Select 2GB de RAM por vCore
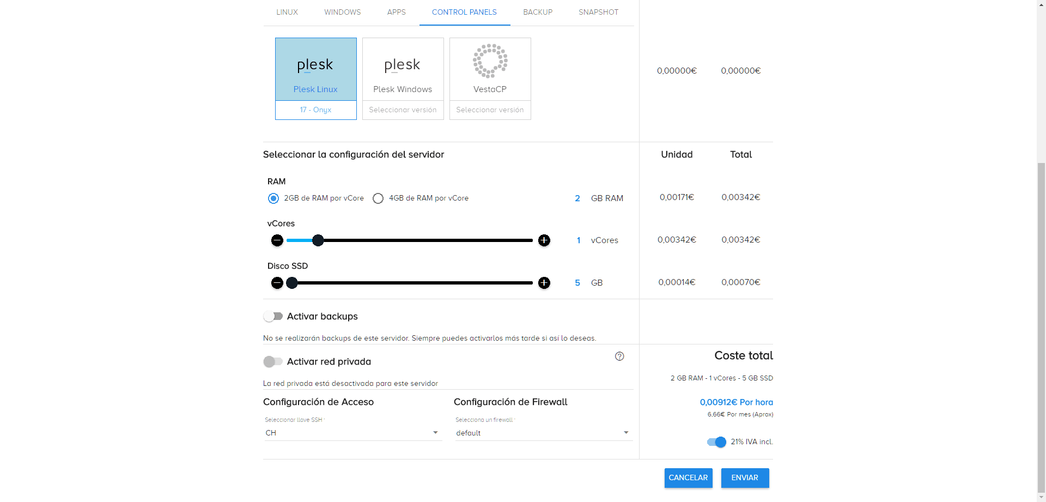Viewport: 1046px width, 502px height. click(273, 198)
